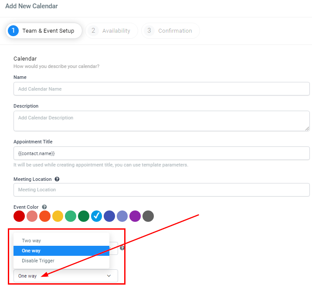The image size is (312, 285).
Task: Click the Appointment Title input field
Action: (x=161, y=153)
